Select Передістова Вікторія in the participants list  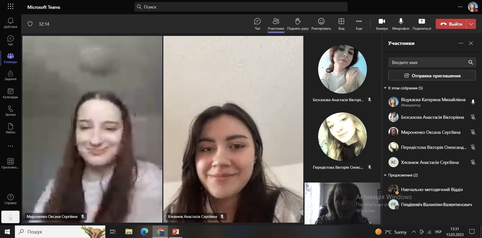[x=432, y=147]
